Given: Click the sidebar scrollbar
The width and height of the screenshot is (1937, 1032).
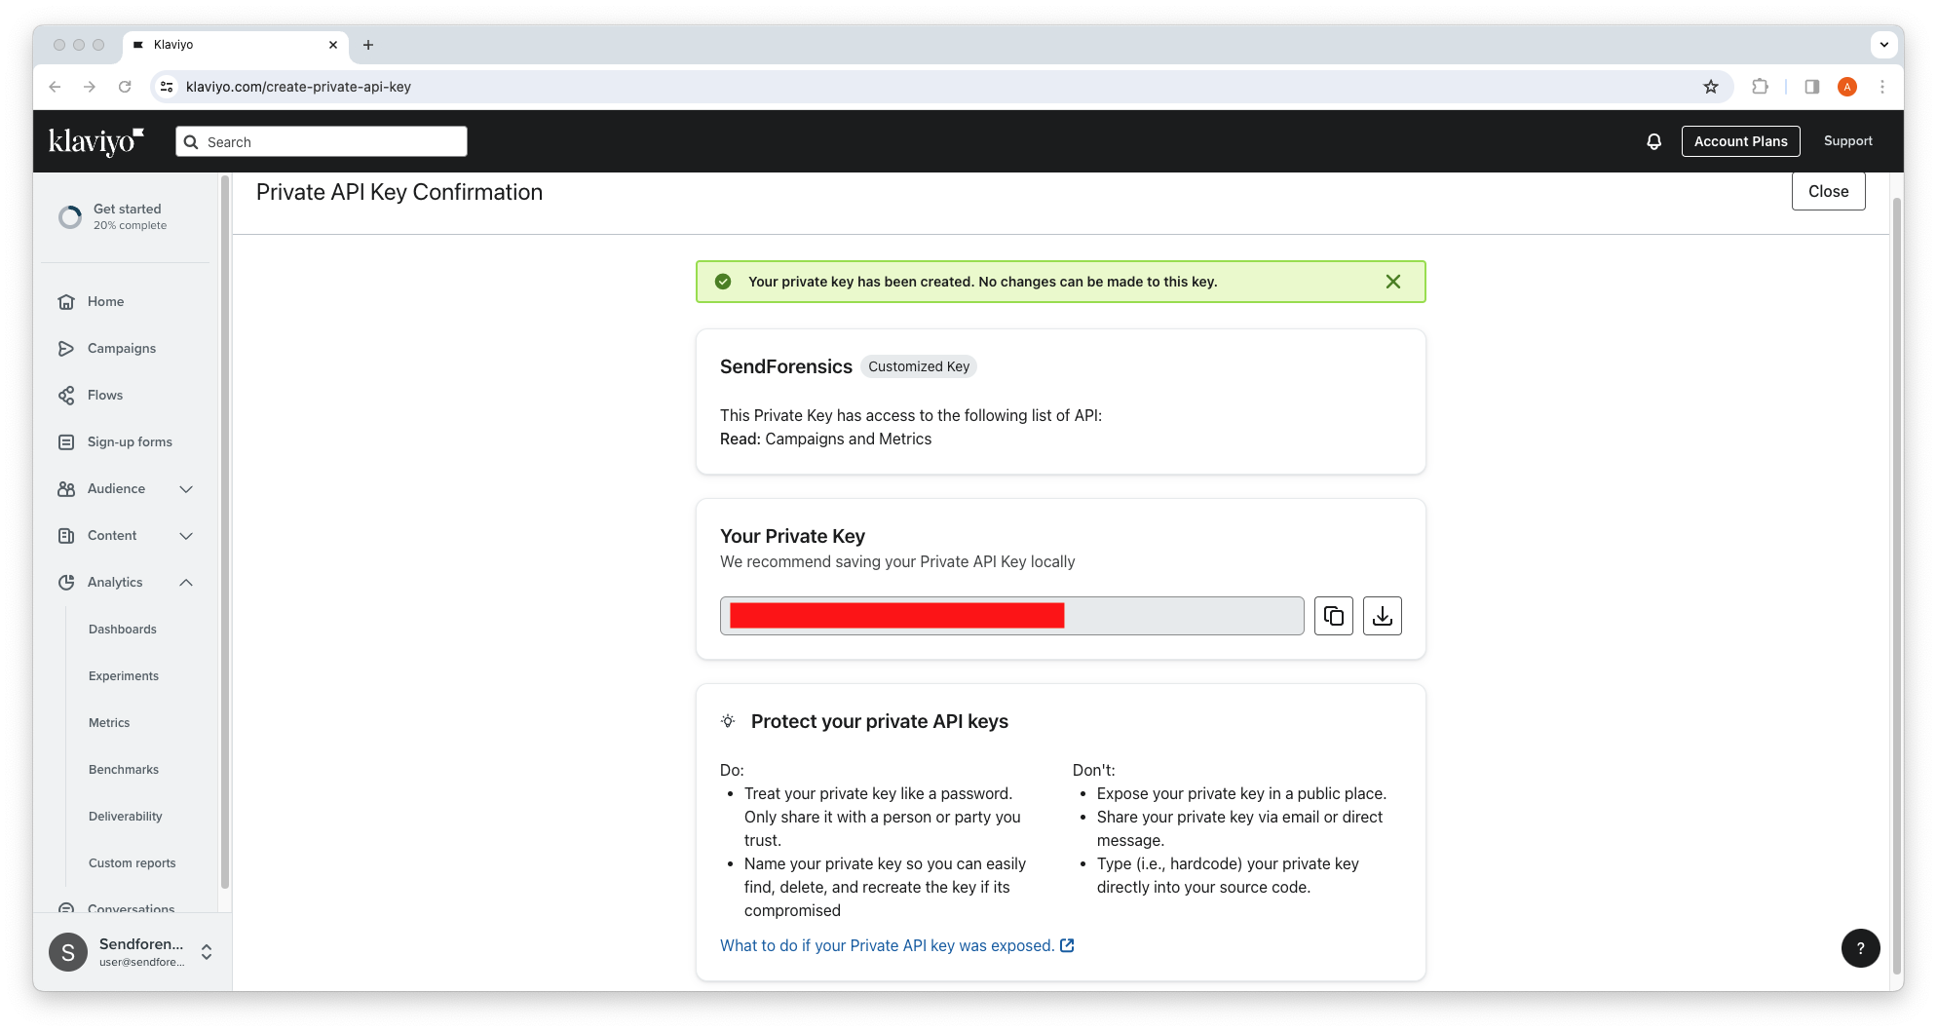Looking at the screenshot, I should (225, 532).
